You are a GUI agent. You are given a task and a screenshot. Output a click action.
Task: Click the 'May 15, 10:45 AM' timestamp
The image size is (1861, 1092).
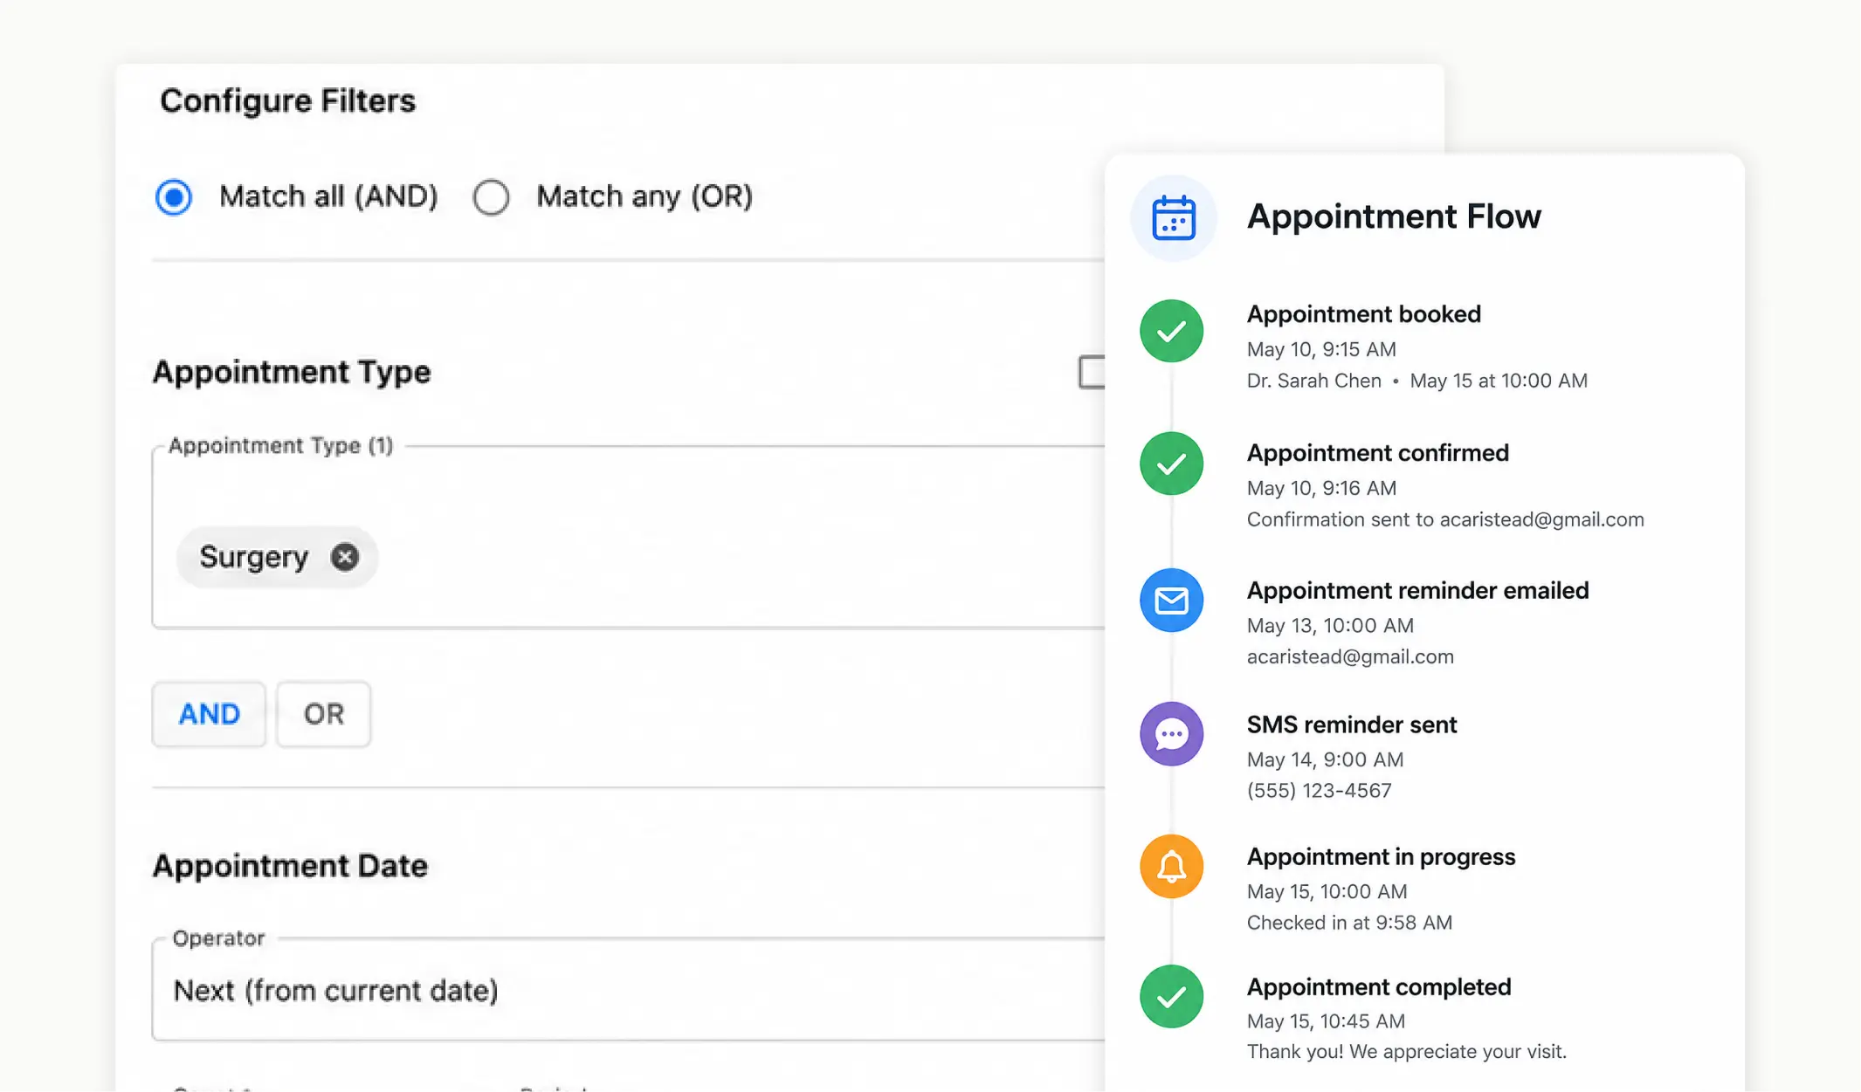[1326, 1021]
